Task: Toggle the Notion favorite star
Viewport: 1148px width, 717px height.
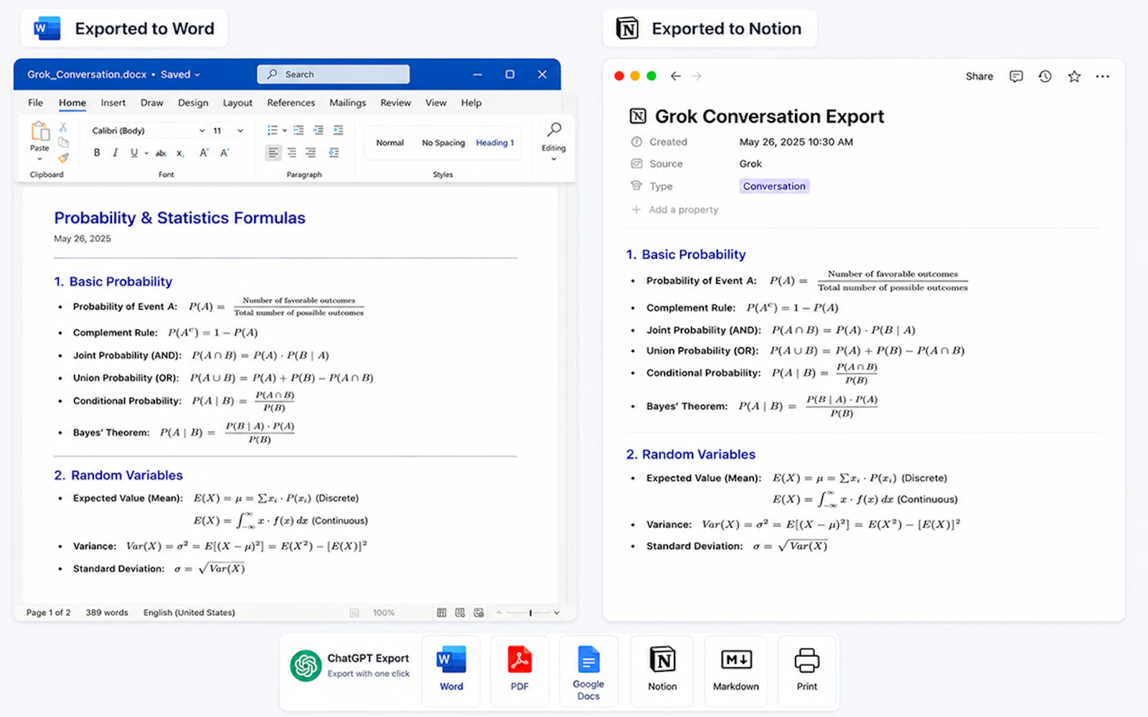Action: tap(1074, 76)
